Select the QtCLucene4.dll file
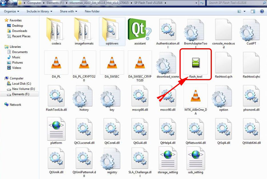 click(x=84, y=131)
